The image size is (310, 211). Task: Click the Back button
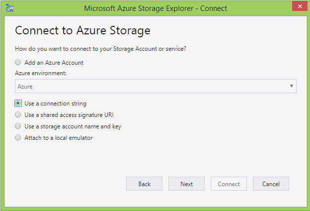coord(145,184)
